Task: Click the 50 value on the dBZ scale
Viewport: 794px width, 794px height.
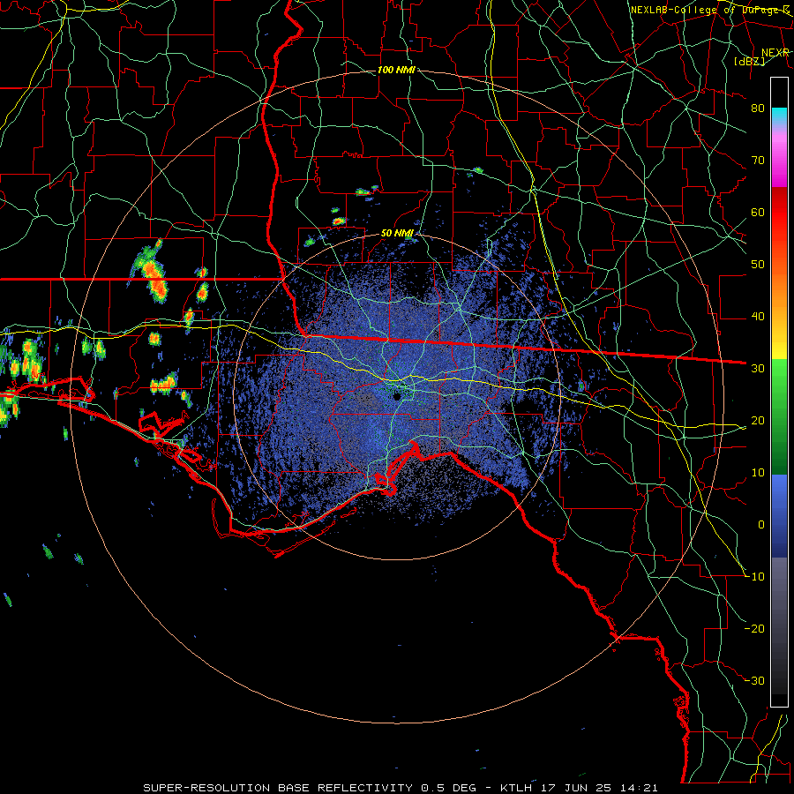Action: click(758, 265)
